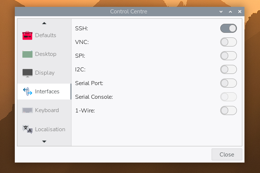Turn off the SSH toggle
Image resolution: width=260 pixels, height=173 pixels.
click(x=228, y=28)
